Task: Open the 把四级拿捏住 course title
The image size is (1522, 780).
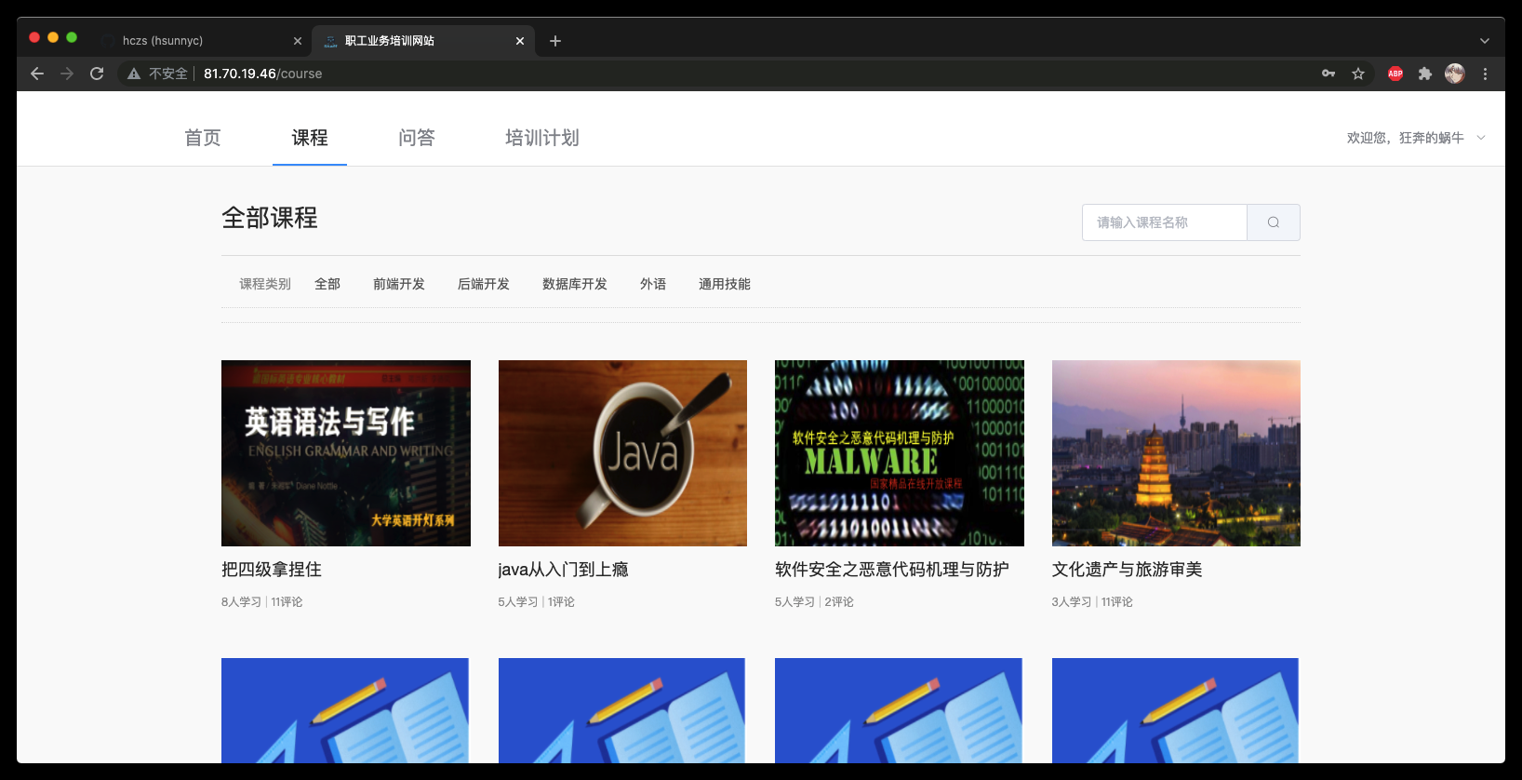Action: (x=272, y=570)
